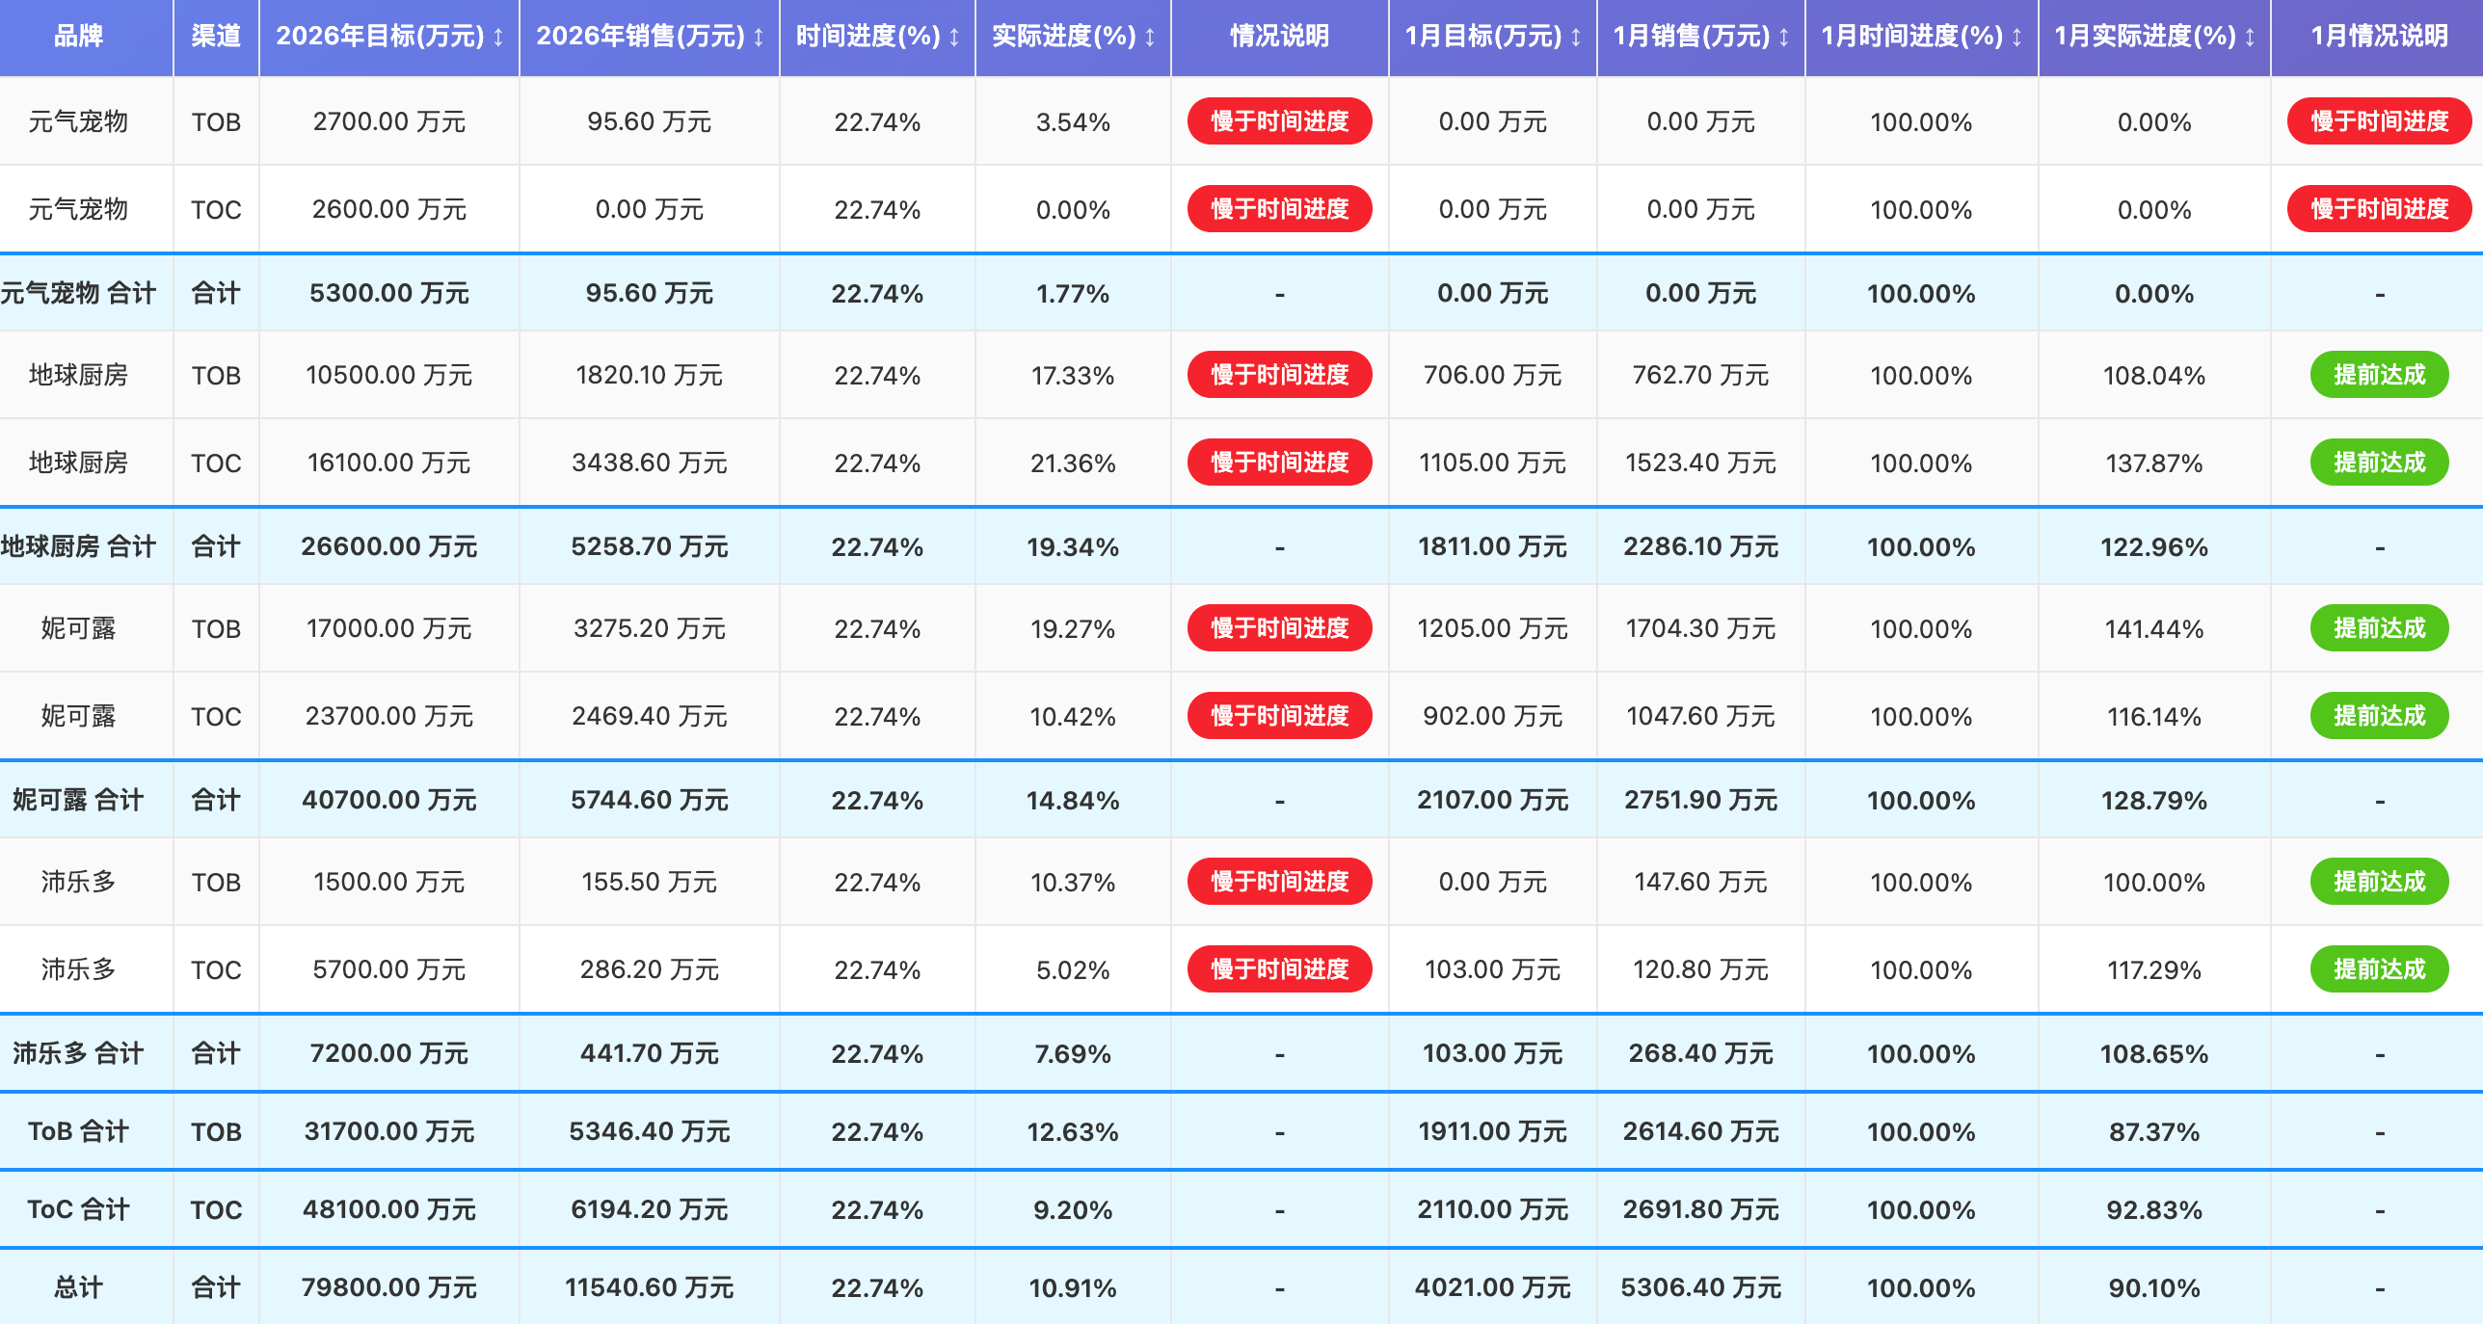Viewport: 2483px width, 1324px height.
Task: Click the 渠道 column header
Action: click(x=216, y=37)
